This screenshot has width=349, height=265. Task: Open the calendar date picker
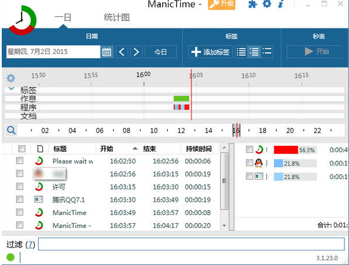tap(107, 52)
